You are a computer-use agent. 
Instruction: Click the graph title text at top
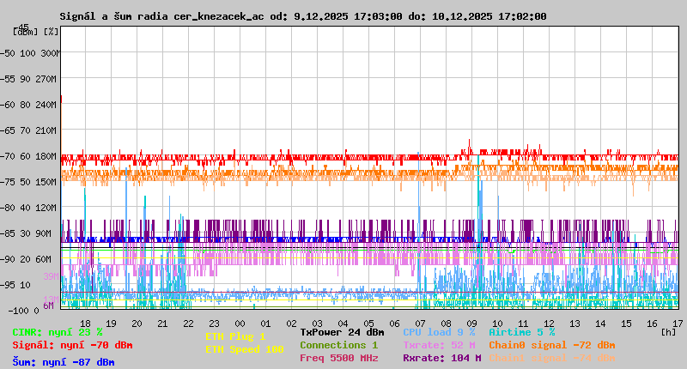coord(302,16)
